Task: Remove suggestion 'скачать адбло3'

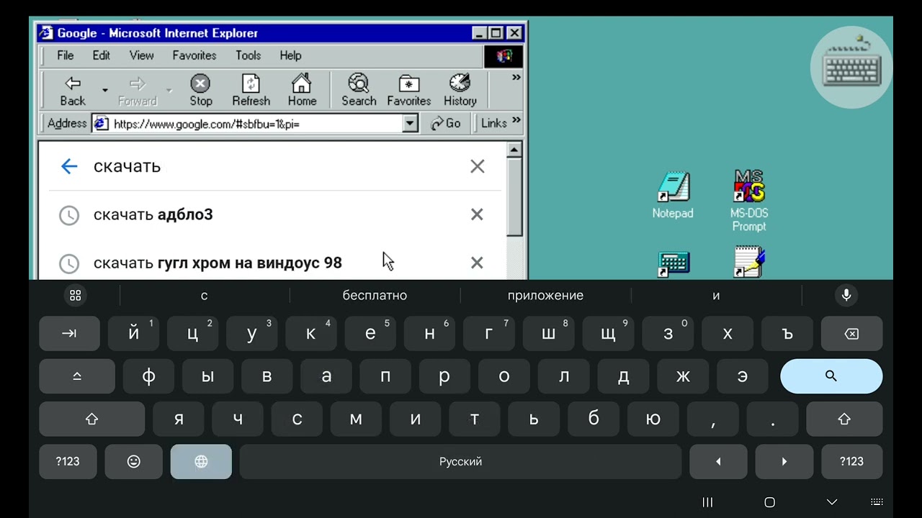Action: click(x=477, y=214)
